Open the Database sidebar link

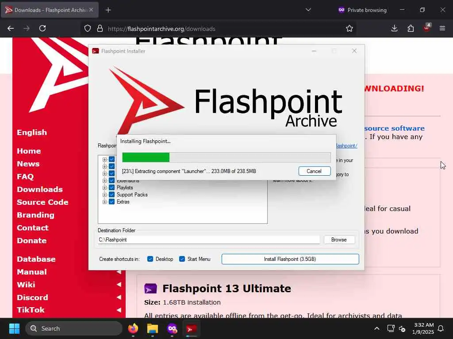tap(36, 259)
